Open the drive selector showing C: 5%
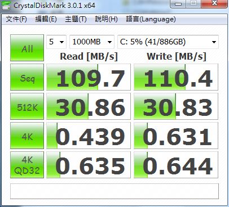Screen dimensions: 229x207 [168, 42]
